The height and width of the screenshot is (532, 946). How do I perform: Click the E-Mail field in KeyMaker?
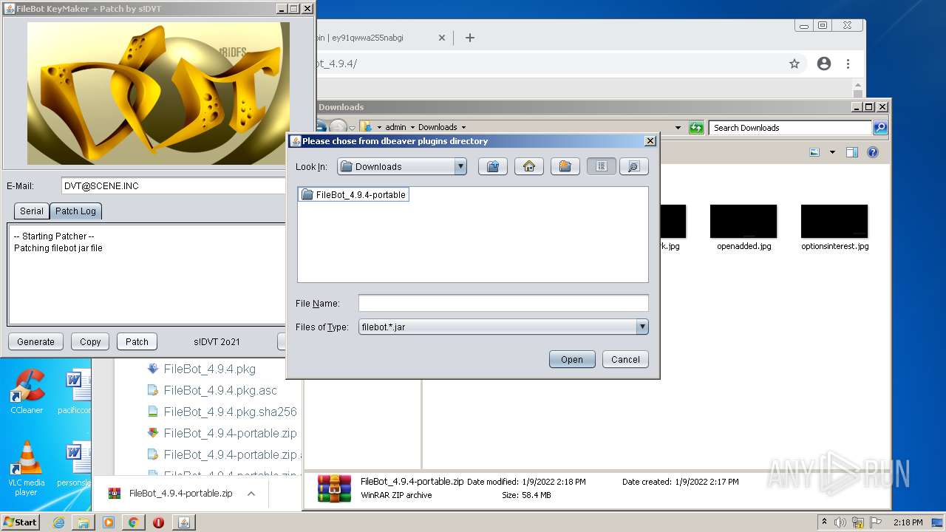pos(174,186)
